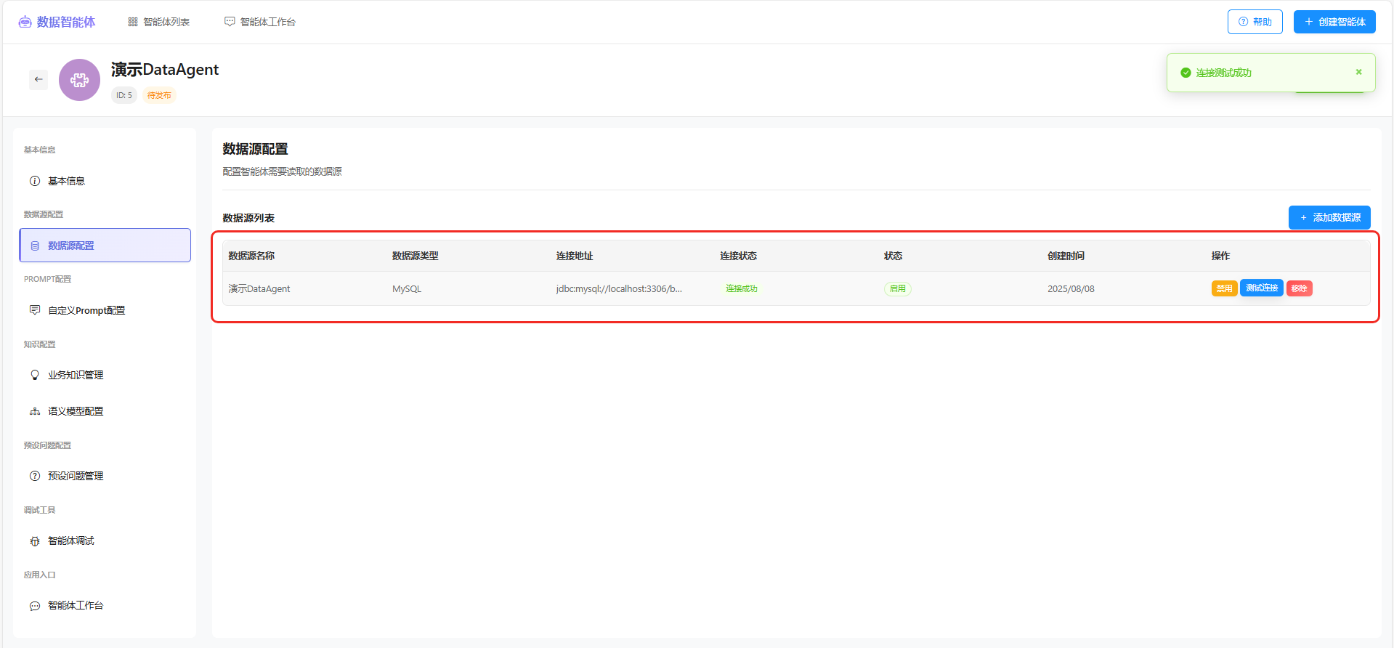The width and height of the screenshot is (1394, 648).
Task: Disable the data source with 禁用
Action: pos(1224,288)
